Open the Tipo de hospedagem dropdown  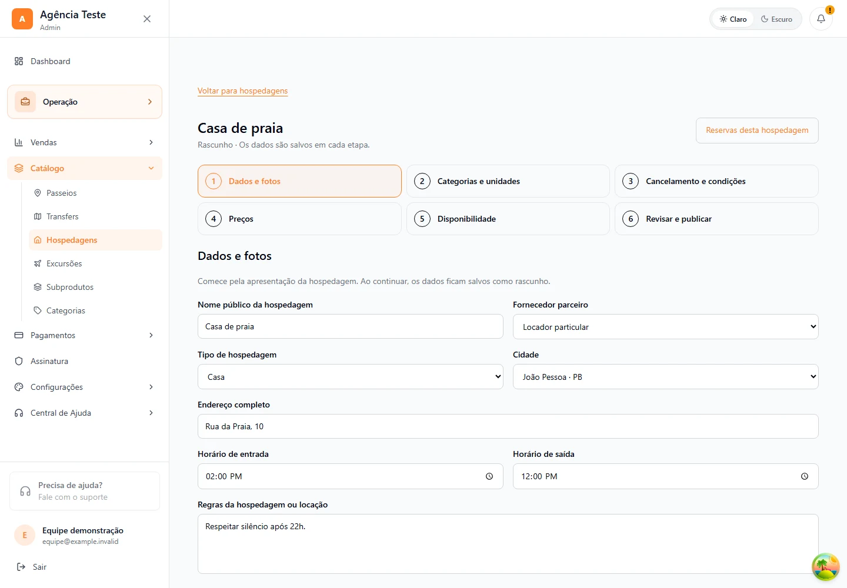point(351,377)
